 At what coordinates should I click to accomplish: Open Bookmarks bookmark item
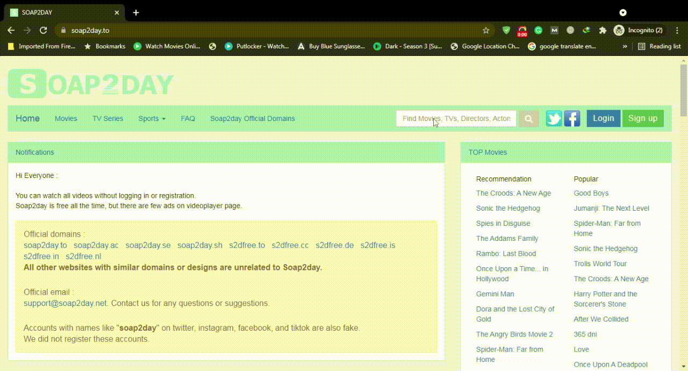pyautogui.click(x=105, y=46)
